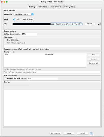Viewport: 104px width, 137px height.
Task: Open the Flow Variables tab
Action: point(55,7)
